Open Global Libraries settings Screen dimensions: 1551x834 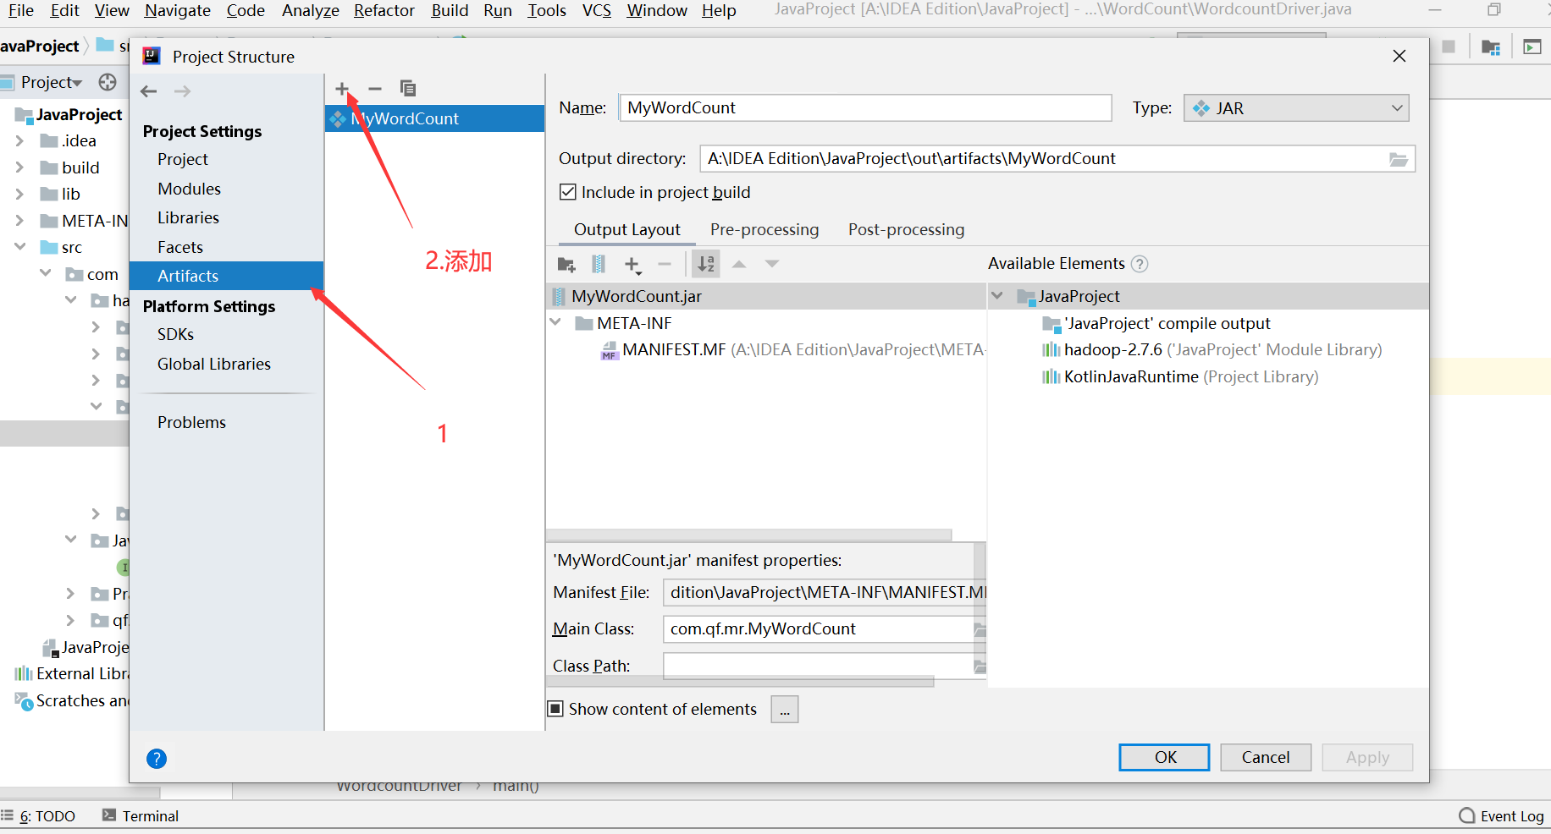click(x=214, y=364)
